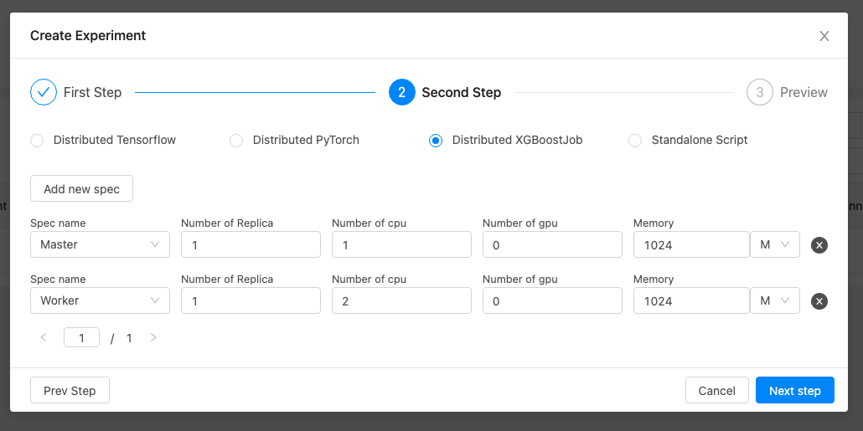The height and width of the screenshot is (431, 863).
Task: Click the Cancel button
Action: 716,391
